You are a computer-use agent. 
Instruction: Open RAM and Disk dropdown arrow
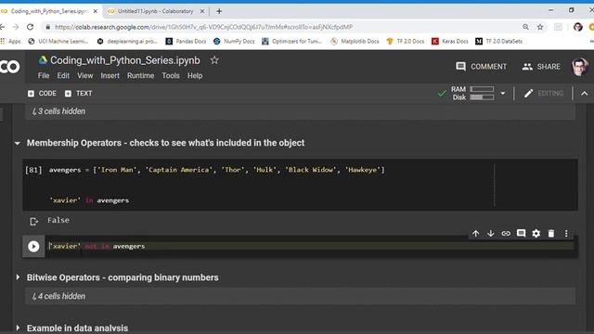(503, 93)
